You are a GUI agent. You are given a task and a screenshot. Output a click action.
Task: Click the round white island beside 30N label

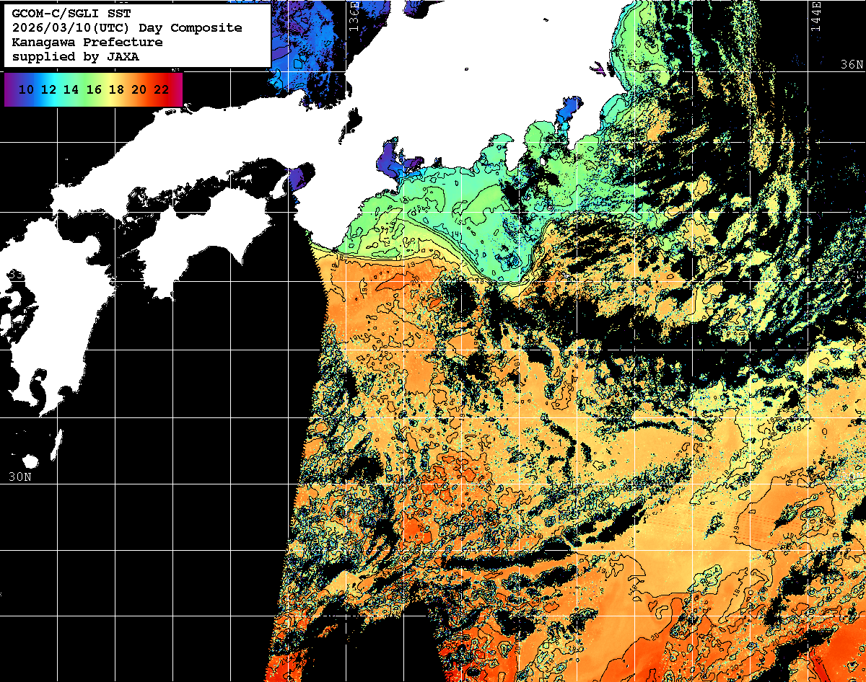pos(30,461)
